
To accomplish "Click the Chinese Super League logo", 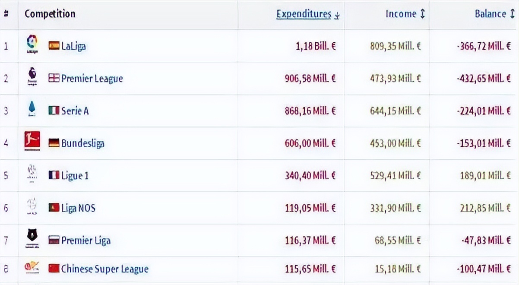I will pyautogui.click(x=32, y=268).
